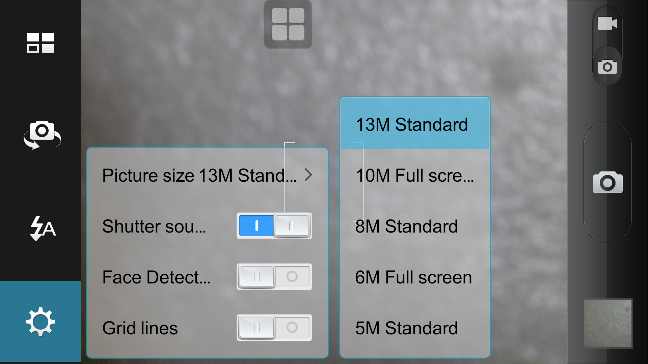Change the auto flash mode
Image resolution: width=648 pixels, height=364 pixels.
(x=43, y=228)
